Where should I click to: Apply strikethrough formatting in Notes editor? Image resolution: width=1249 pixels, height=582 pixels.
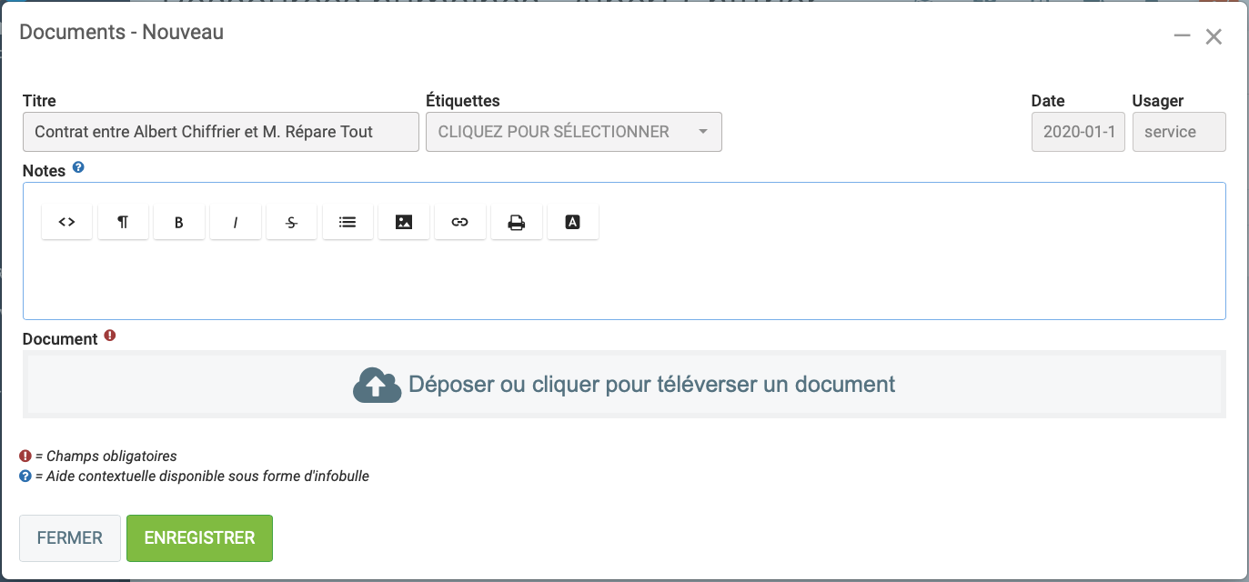(x=291, y=222)
